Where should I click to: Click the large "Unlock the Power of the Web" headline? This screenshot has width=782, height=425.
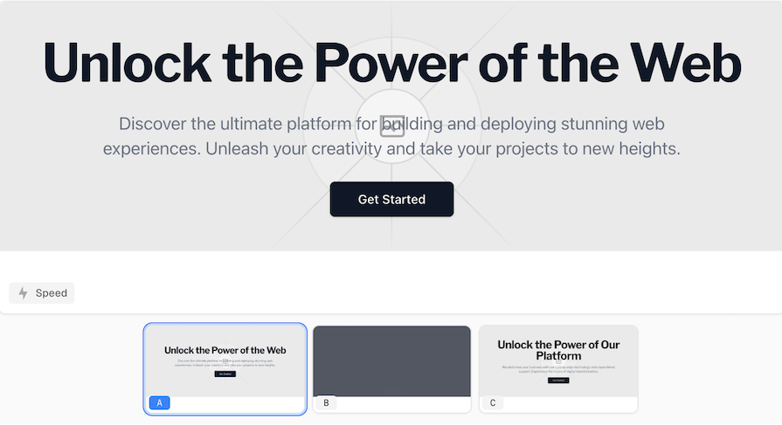391,63
